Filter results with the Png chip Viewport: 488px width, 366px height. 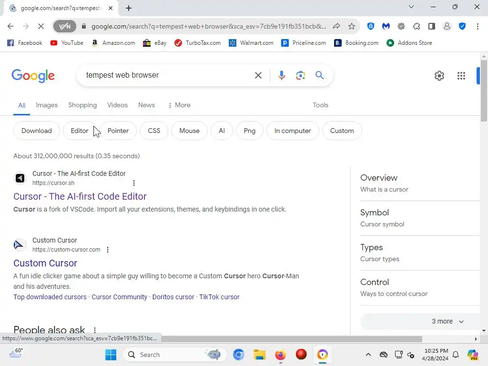click(249, 131)
